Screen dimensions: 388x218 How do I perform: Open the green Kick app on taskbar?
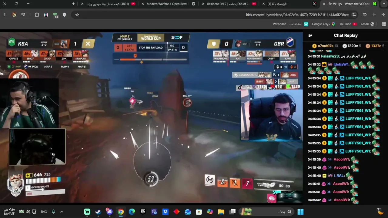click(87, 212)
